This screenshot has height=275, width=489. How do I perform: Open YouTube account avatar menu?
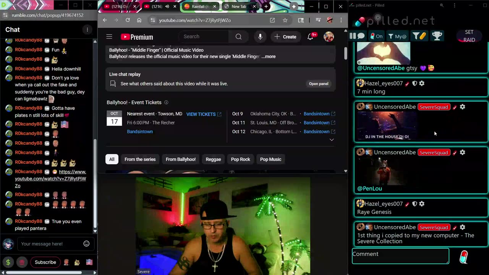pyautogui.click(x=329, y=37)
